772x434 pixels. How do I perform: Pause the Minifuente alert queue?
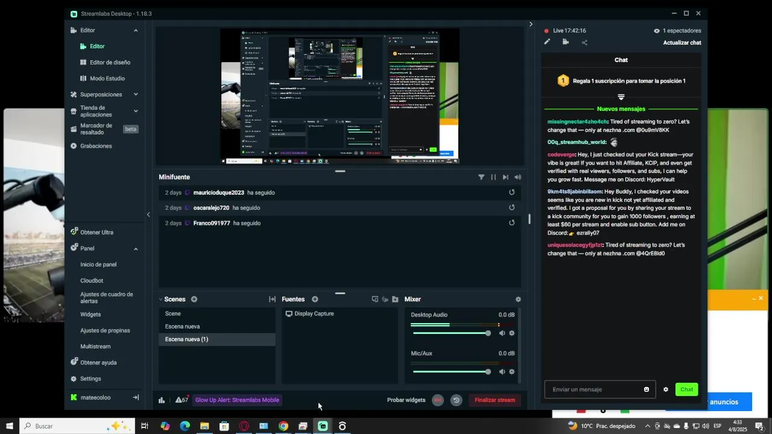(493, 177)
